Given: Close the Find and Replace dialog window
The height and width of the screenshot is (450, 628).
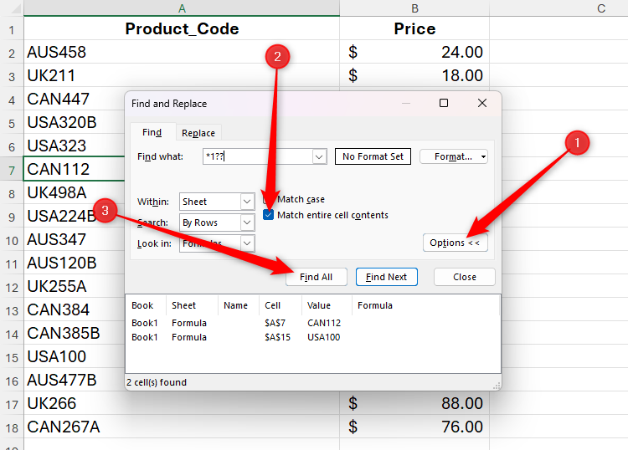Looking at the screenshot, I should click(x=482, y=104).
